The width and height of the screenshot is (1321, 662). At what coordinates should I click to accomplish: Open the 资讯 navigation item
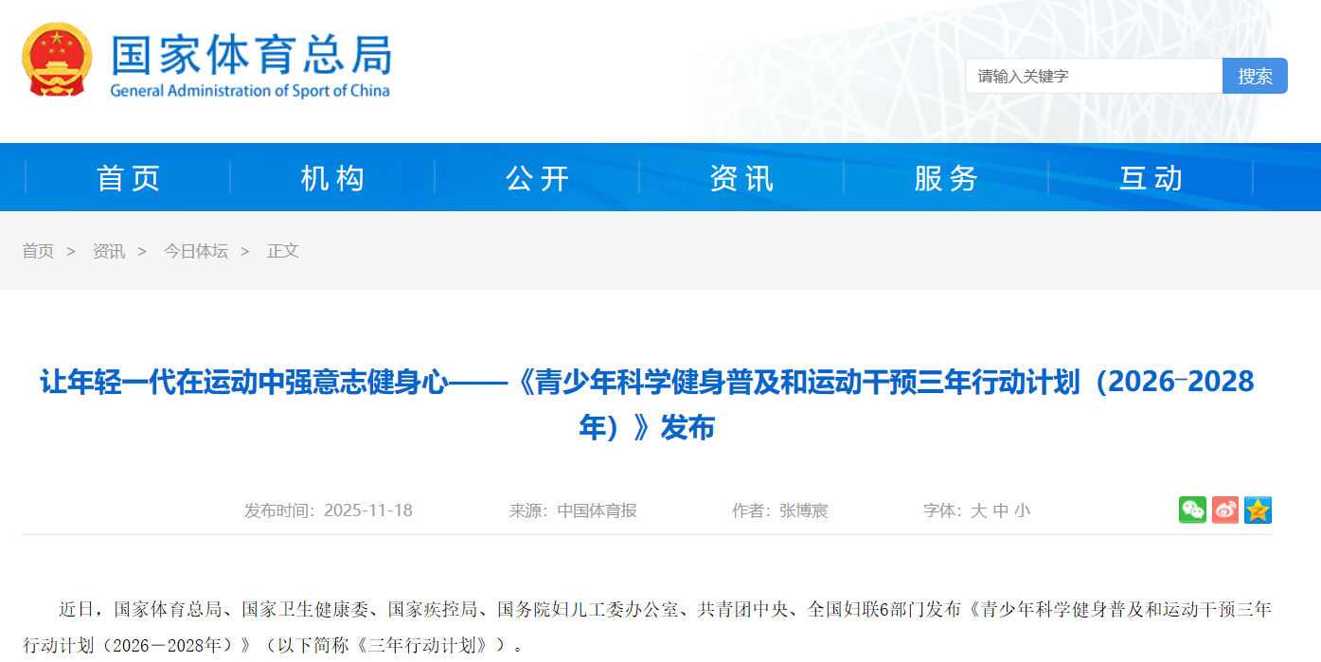(742, 178)
